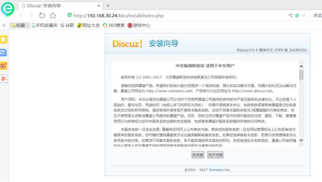Open a new browser tab

tap(108, 6)
